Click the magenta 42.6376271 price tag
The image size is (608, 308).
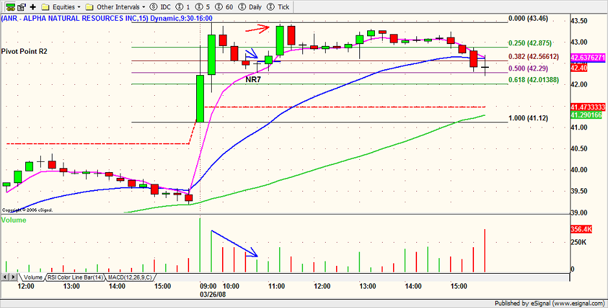[x=587, y=58]
